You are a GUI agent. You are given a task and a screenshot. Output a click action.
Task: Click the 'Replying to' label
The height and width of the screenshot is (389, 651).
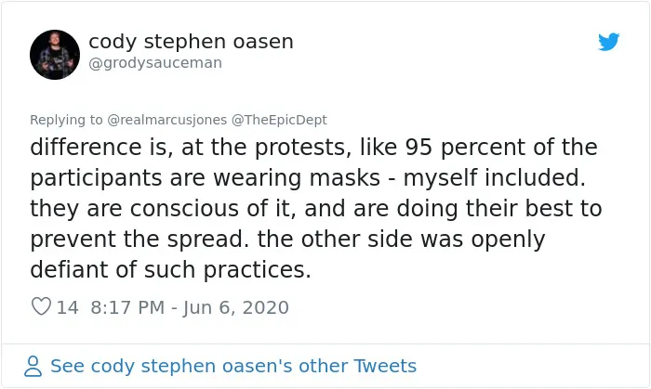(x=66, y=120)
